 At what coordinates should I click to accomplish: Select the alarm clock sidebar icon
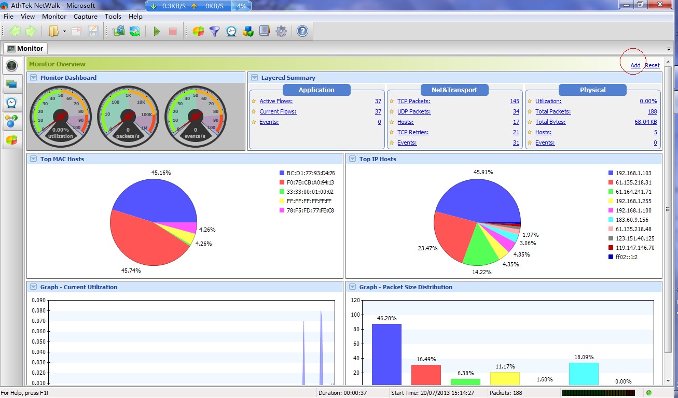click(x=11, y=102)
